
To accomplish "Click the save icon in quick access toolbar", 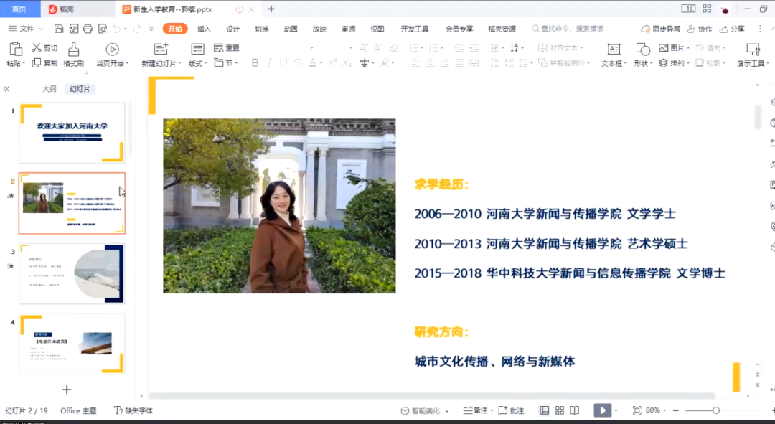I will click(59, 29).
